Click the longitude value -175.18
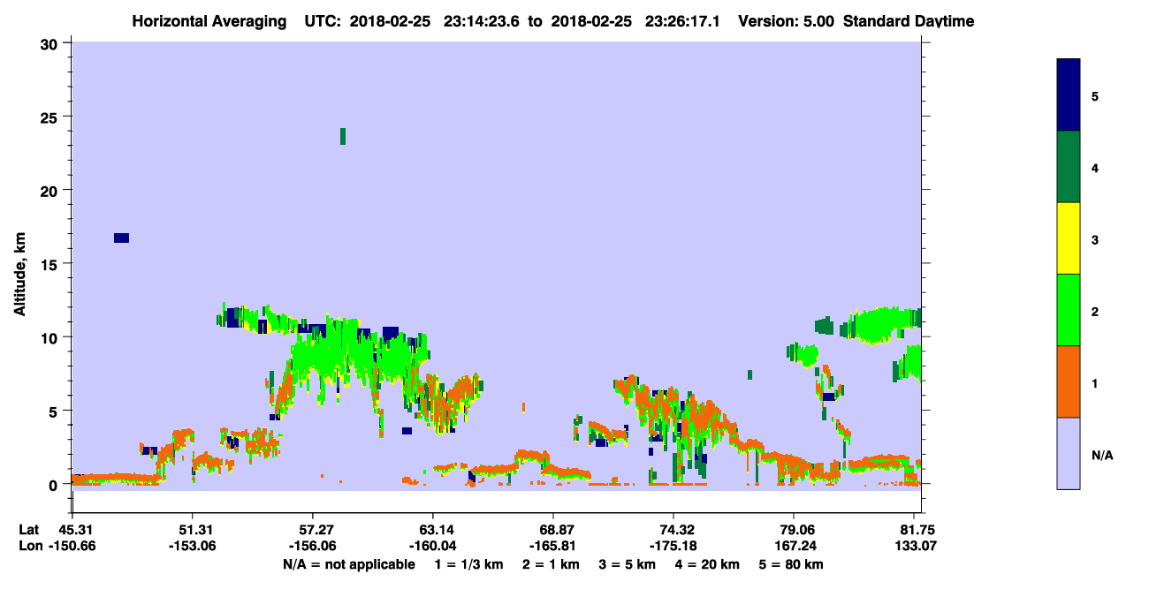 click(x=673, y=546)
